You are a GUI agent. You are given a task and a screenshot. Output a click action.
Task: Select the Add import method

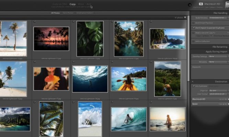tap(89, 4)
